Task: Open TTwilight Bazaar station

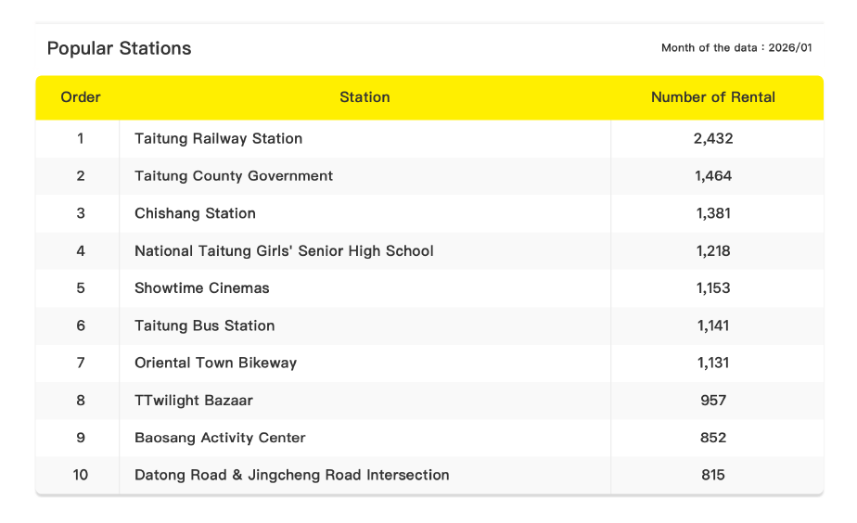Action: [x=194, y=401]
